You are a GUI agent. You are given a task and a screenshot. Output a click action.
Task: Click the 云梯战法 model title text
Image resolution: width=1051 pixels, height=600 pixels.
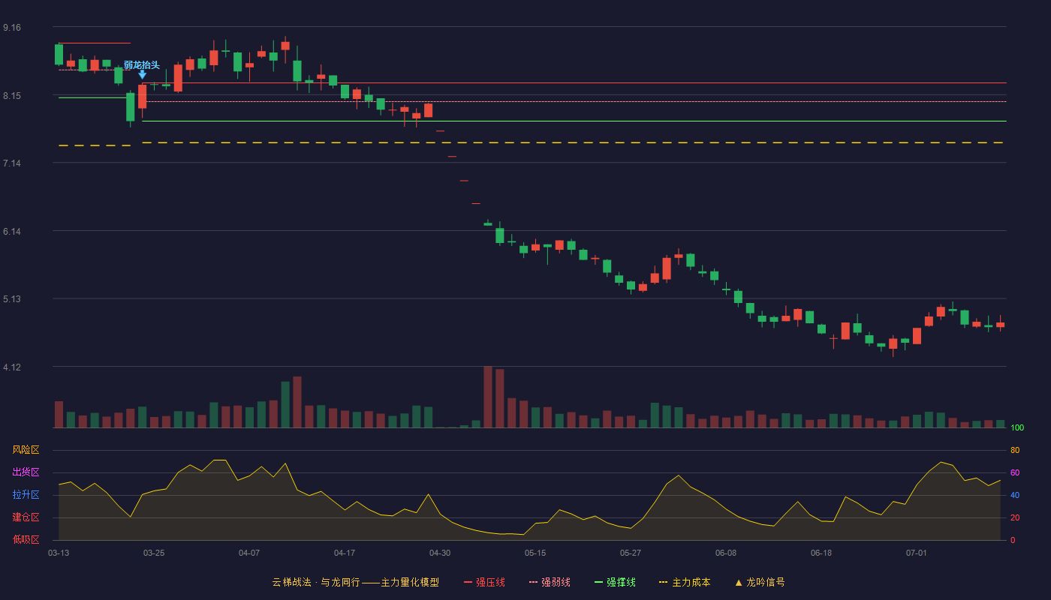click(291, 583)
